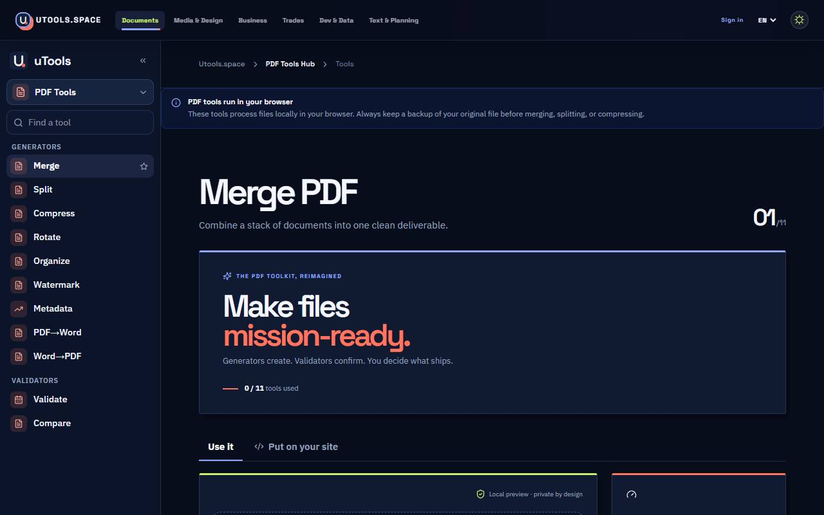Click the Validate calendar icon

pyautogui.click(x=19, y=400)
